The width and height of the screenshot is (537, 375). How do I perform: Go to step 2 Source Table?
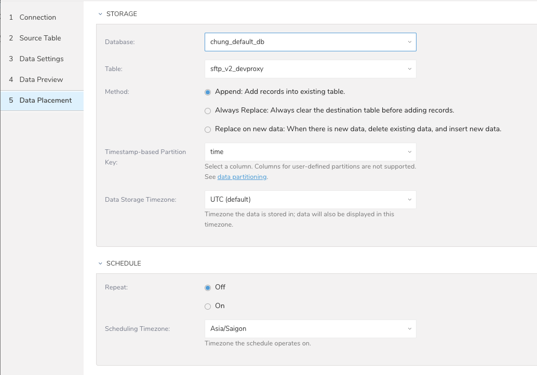tap(40, 38)
